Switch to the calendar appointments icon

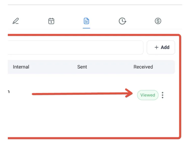[51, 21]
